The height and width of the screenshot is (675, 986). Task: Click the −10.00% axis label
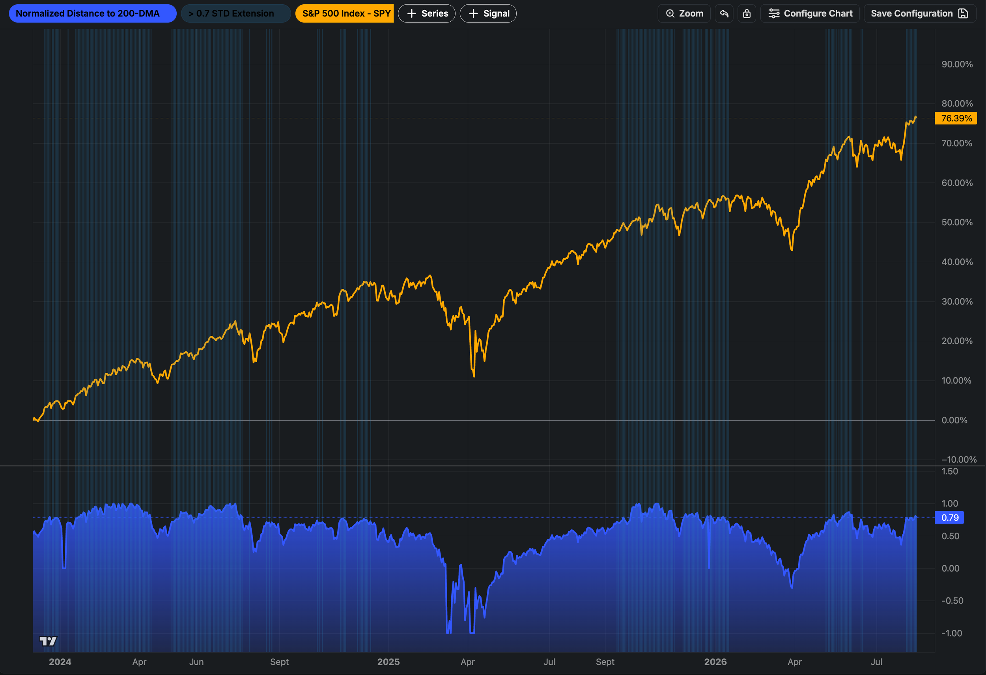tap(959, 460)
